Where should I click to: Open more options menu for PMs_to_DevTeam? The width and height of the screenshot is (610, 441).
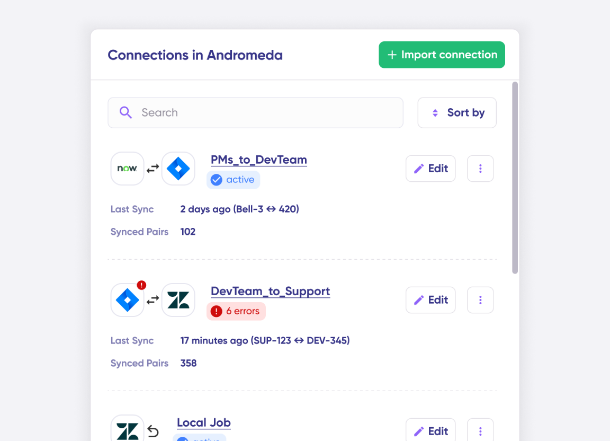(480, 169)
